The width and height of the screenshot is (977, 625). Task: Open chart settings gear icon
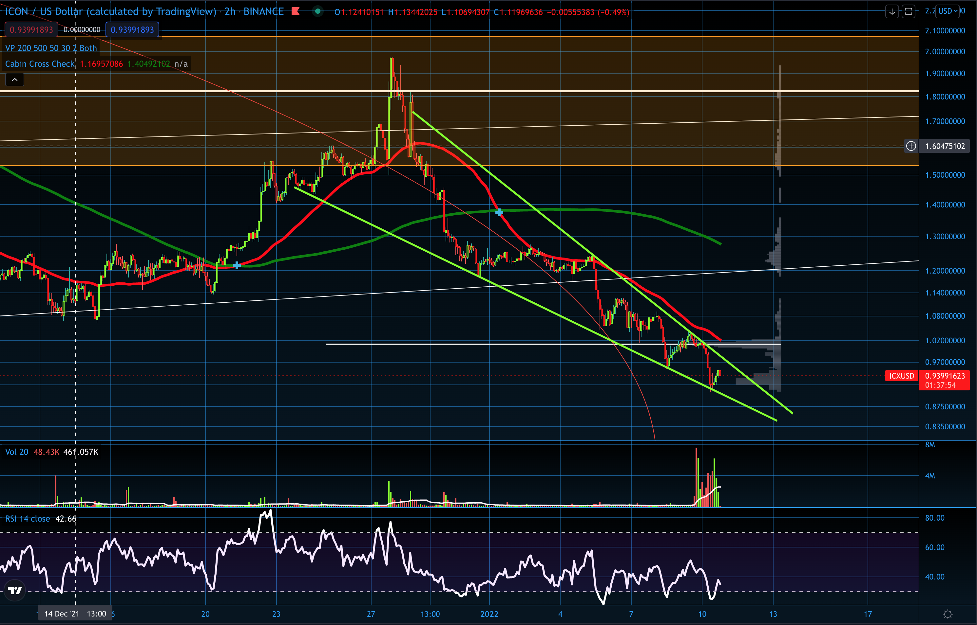(x=948, y=614)
